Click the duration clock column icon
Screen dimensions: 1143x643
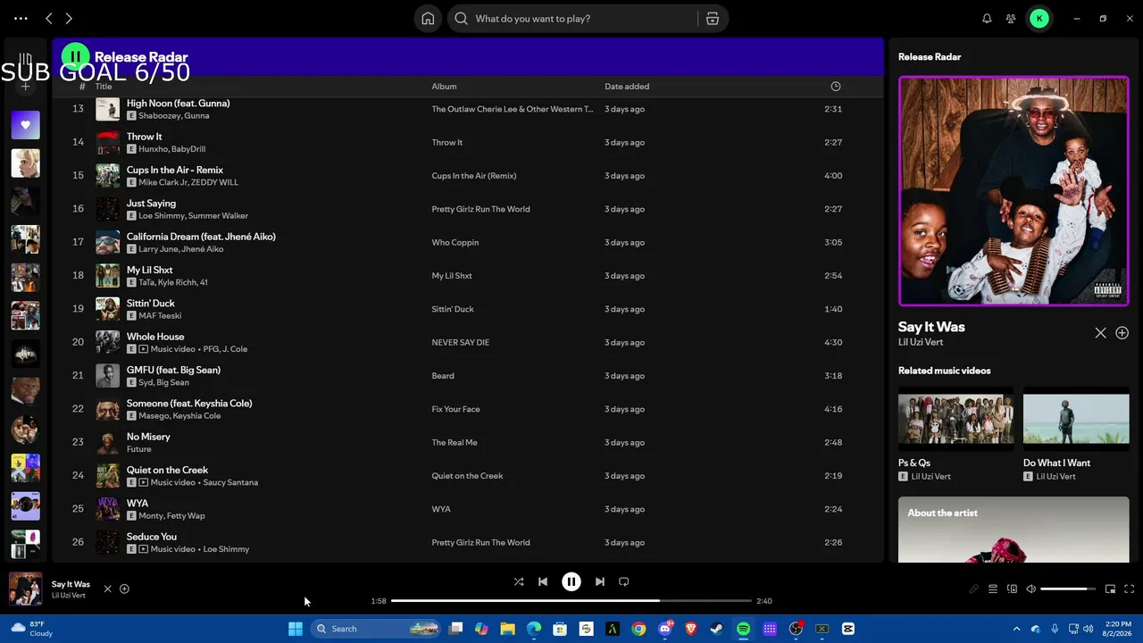click(836, 87)
